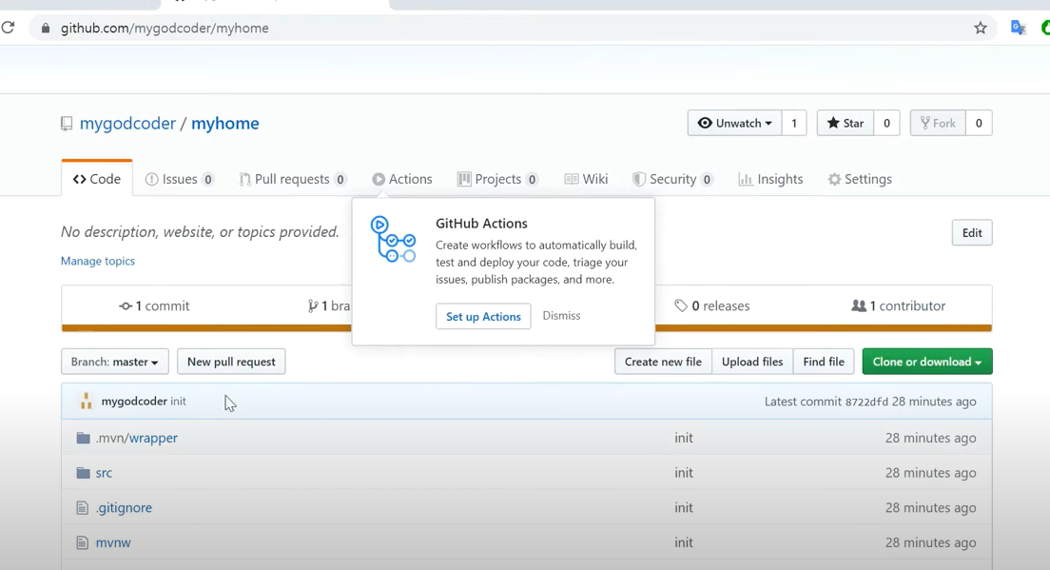The image size is (1050, 570).
Task: Open the Projects tab
Action: (x=497, y=179)
